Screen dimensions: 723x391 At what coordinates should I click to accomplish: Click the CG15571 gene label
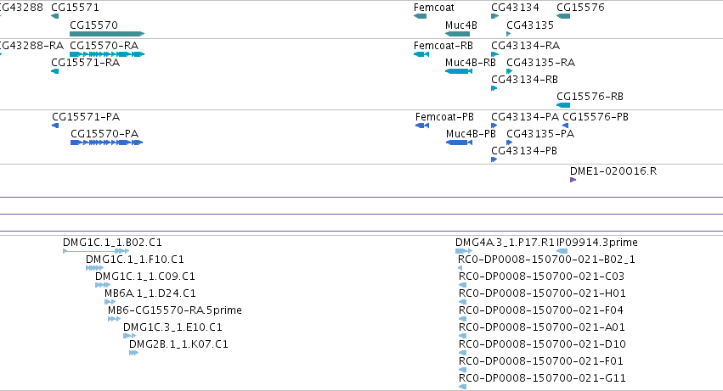75,8
